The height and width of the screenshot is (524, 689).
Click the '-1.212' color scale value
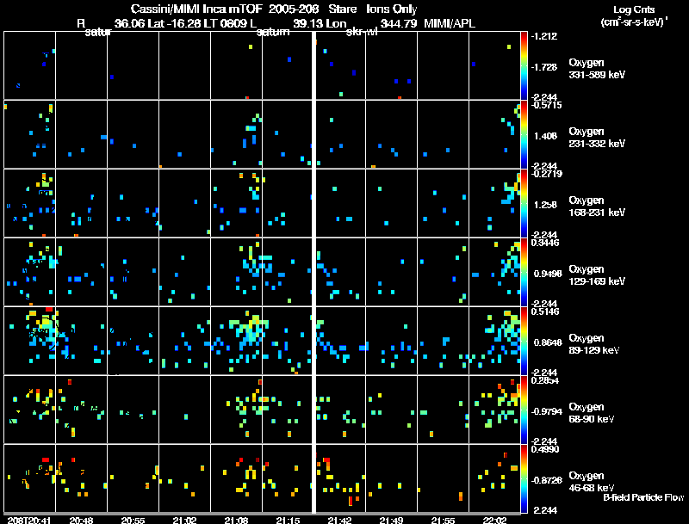click(544, 36)
